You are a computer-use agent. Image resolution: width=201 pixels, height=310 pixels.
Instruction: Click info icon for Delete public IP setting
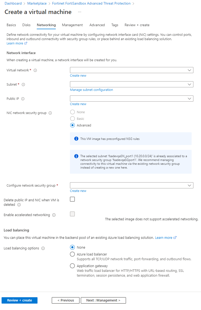click(19, 205)
